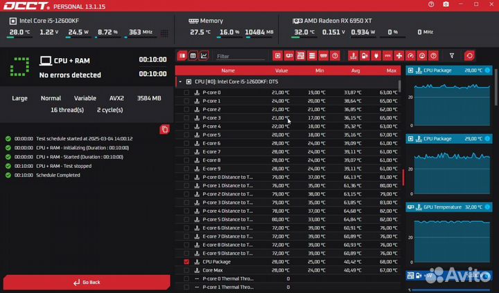Switch to table-only view icon

point(193,55)
